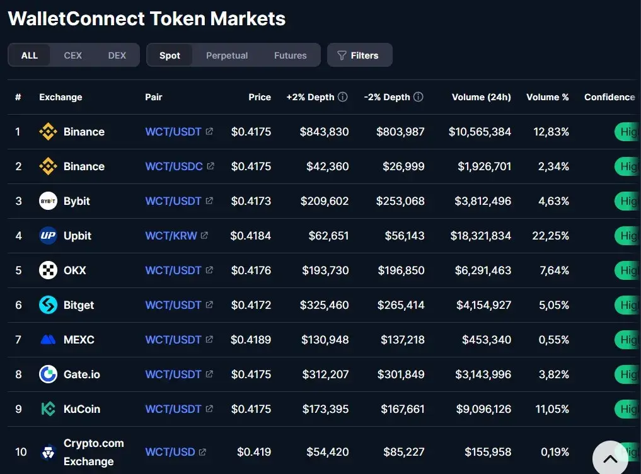Image resolution: width=641 pixels, height=474 pixels.
Task: Click the Gate.io -2% depth $301,849
Action: pos(401,374)
